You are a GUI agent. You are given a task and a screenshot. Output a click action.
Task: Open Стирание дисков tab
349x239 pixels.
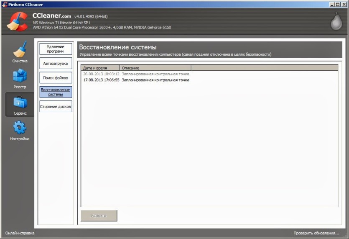coord(56,106)
